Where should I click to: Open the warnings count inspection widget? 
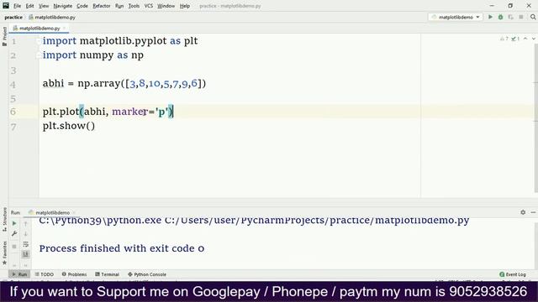point(504,39)
